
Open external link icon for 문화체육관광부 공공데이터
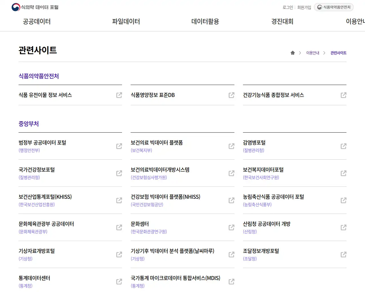(x=119, y=227)
